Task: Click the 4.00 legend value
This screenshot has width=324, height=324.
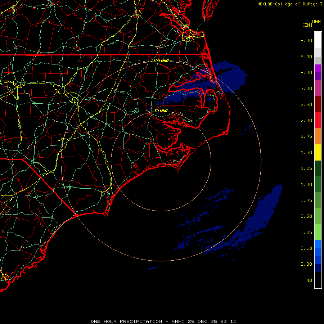Action: point(306,72)
